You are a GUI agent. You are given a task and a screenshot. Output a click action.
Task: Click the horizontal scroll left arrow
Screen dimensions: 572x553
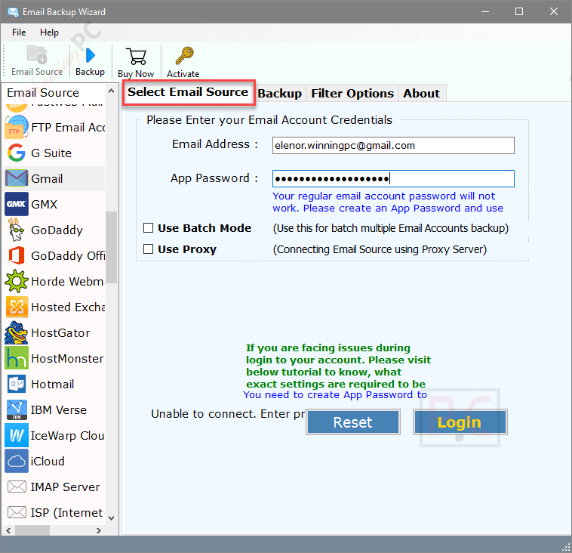8,530
